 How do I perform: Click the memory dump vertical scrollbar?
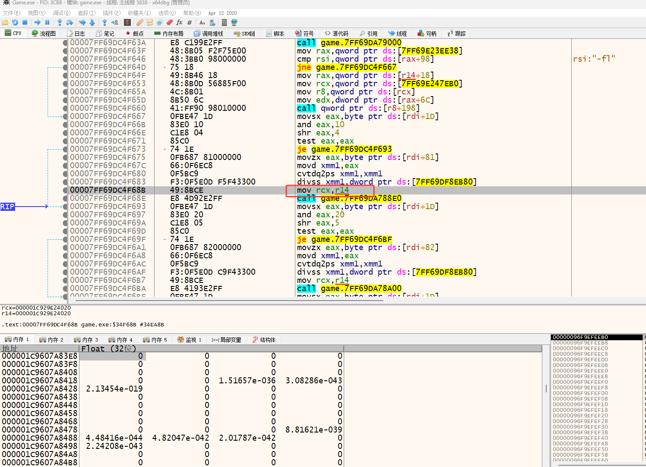547,388
